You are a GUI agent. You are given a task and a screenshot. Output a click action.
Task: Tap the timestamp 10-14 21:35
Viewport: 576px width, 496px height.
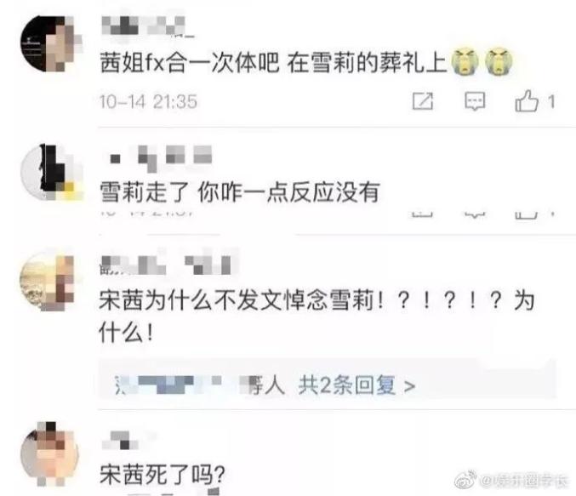click(148, 101)
